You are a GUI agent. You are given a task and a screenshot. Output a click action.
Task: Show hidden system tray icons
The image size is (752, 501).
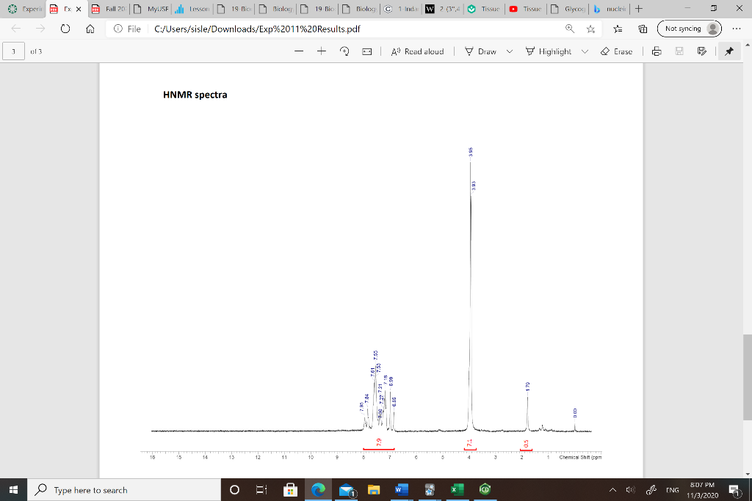(x=612, y=489)
